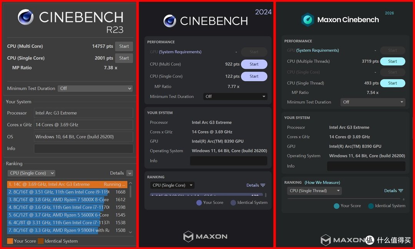Open R23 Minimum Test Duration dropdown
This screenshot has height=249, width=415.
point(95,88)
